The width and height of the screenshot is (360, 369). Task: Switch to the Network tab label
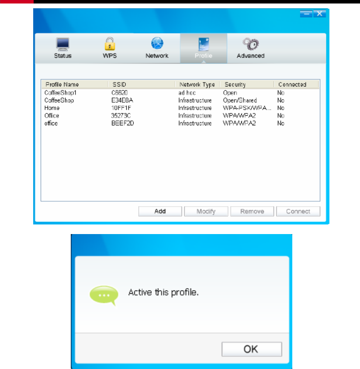157,56
